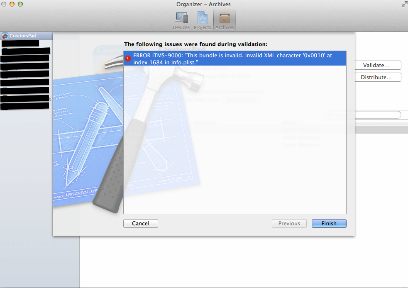Close the Organizer window

coord(4,4)
